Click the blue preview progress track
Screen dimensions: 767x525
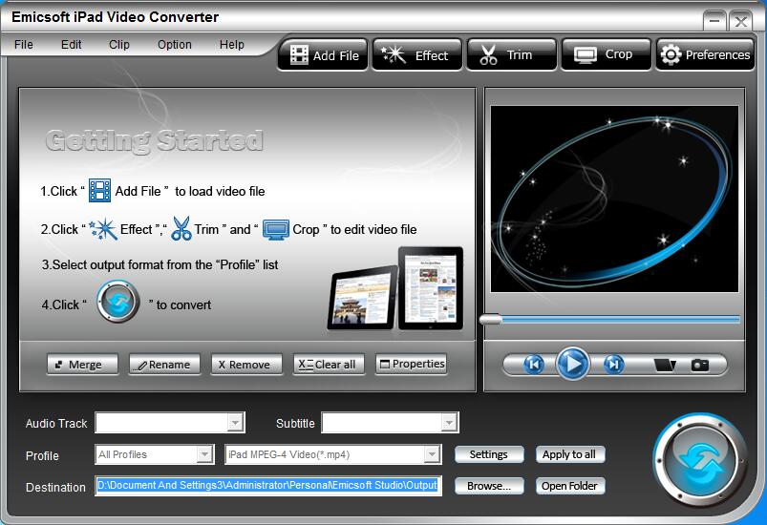tap(620, 320)
